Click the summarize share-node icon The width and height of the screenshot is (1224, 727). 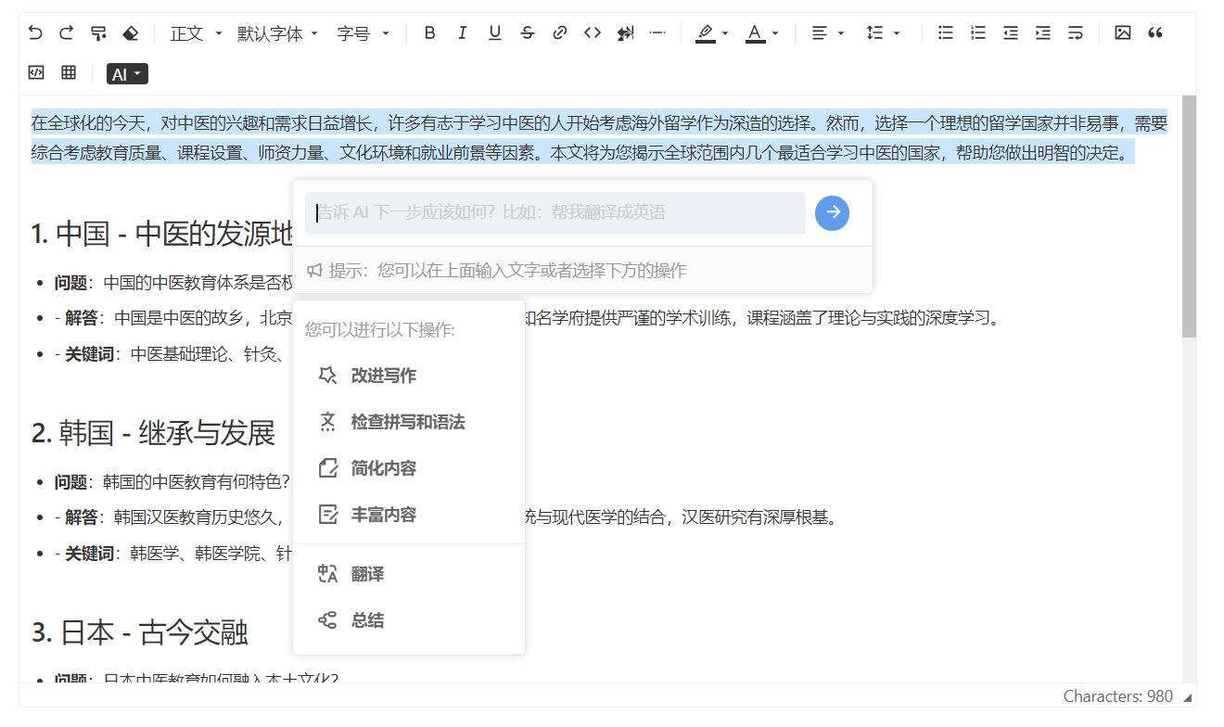pyautogui.click(x=327, y=620)
